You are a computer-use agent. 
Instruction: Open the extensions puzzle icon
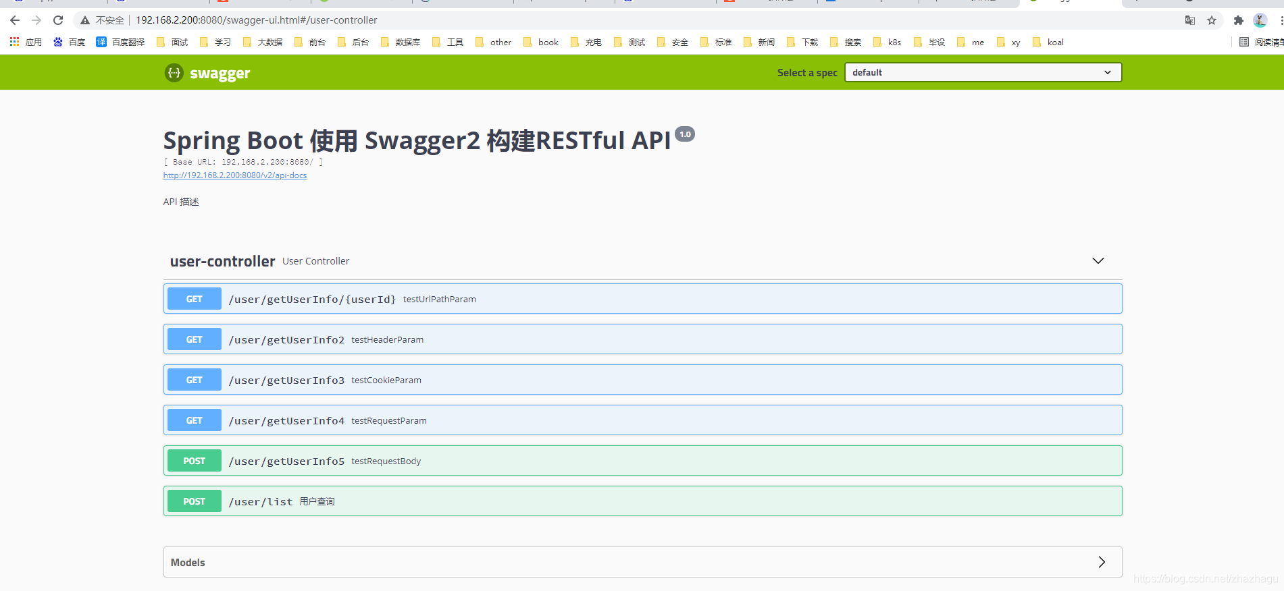(x=1238, y=20)
